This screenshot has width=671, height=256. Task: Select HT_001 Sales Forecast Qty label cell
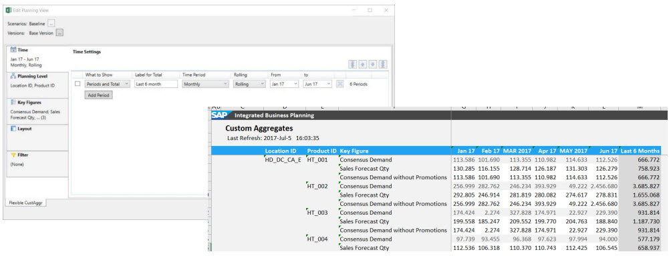[364, 169]
